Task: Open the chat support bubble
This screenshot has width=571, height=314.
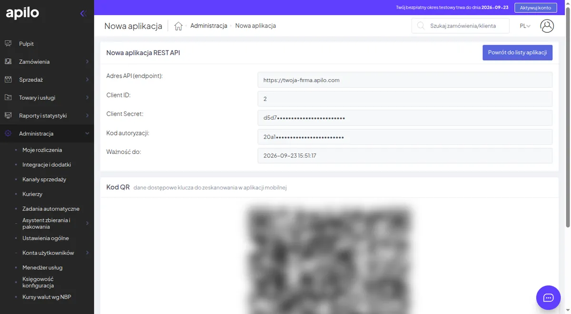Action: (x=548, y=298)
